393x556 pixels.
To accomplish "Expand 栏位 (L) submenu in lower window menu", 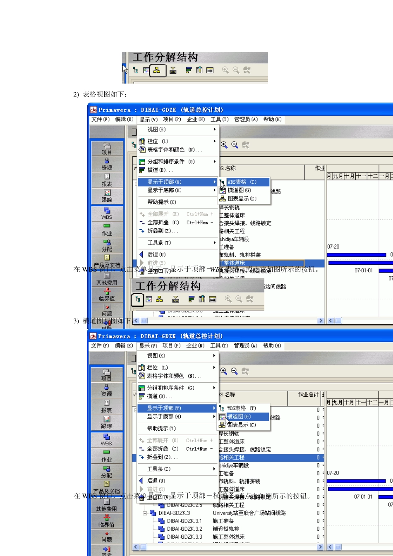I will click(x=177, y=367).
